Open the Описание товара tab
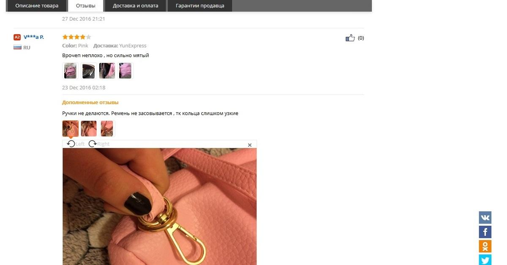Viewport: 507px width, 265px height. [37, 6]
